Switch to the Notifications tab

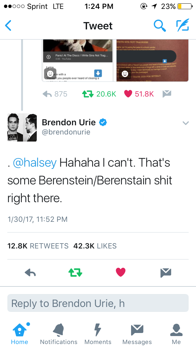(58, 334)
